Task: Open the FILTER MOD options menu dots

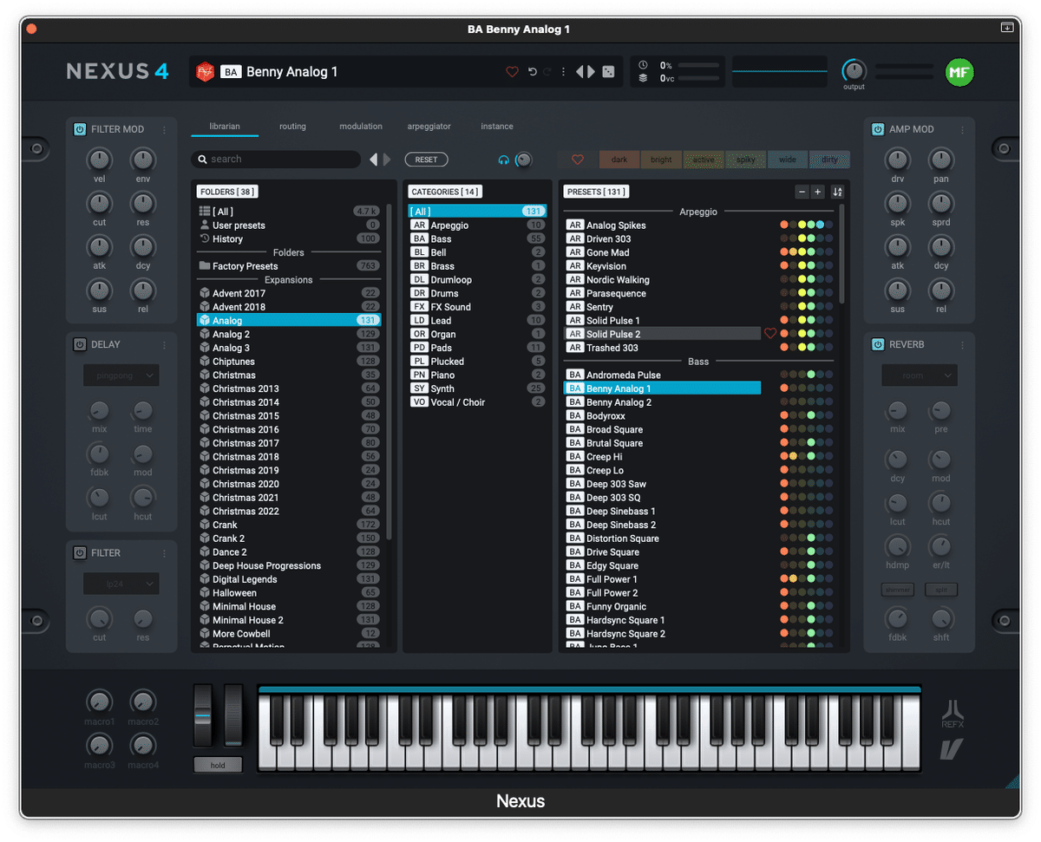Action: 164,130
